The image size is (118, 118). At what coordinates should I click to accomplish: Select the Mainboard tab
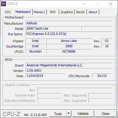(23, 12)
